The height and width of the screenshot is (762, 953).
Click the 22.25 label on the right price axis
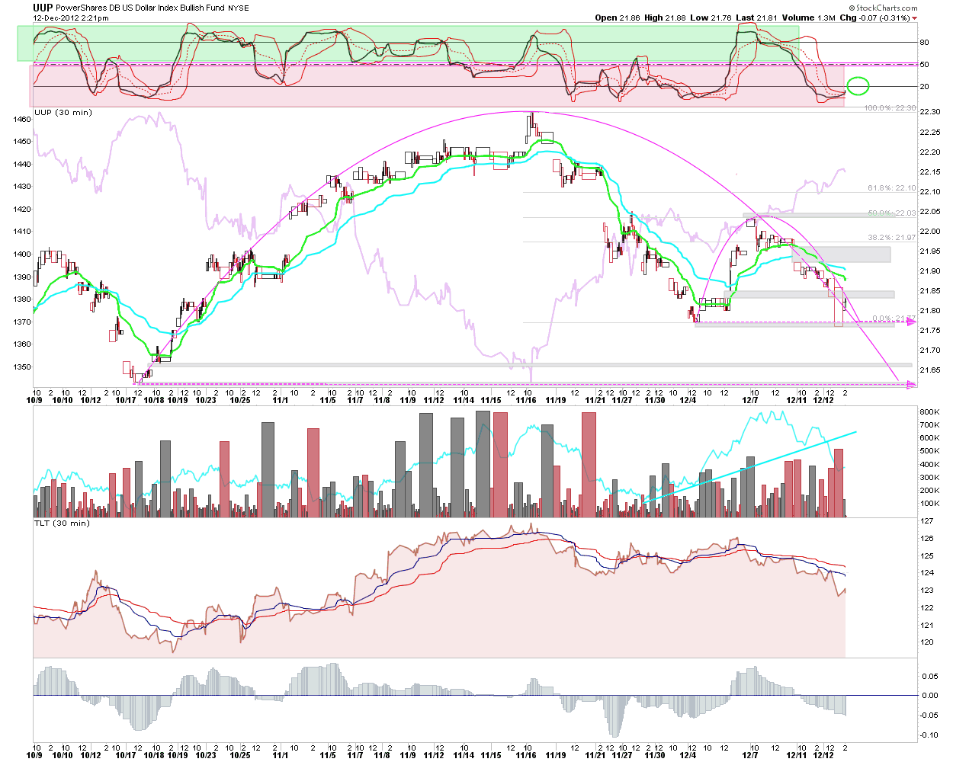pyautogui.click(x=930, y=133)
